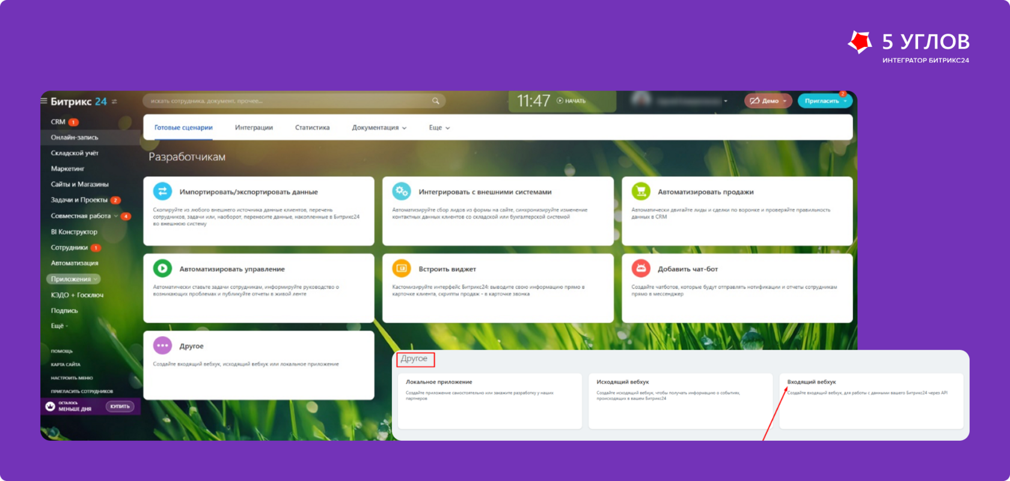The height and width of the screenshot is (481, 1010).
Task: Switch to Интеграции tab
Action: pos(254,127)
